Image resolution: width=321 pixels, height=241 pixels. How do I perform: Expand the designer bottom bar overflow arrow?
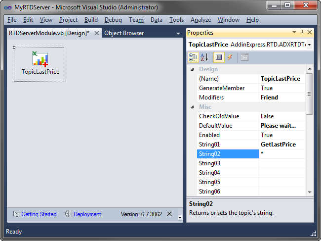click(180, 217)
